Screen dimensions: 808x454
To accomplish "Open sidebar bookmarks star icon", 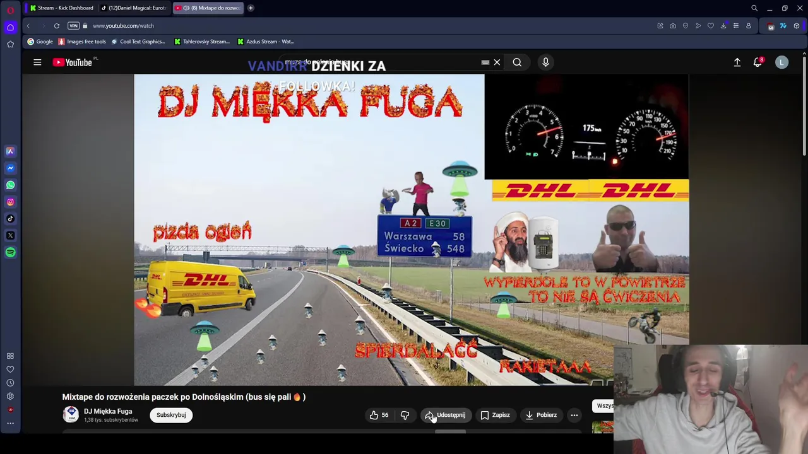I will (x=10, y=44).
